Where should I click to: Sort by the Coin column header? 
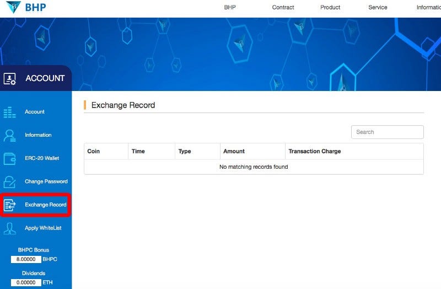click(x=106, y=152)
